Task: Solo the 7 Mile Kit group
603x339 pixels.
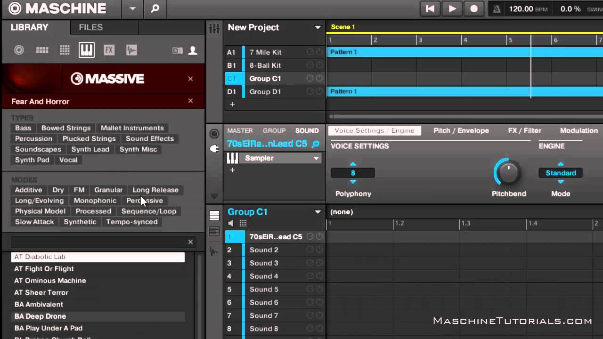Action: (319, 52)
